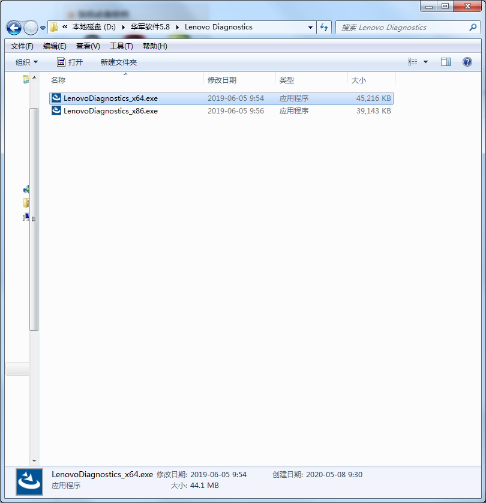This screenshot has height=503, width=486.
Task: Click the 修改日期 value in details pane
Action: click(218, 474)
